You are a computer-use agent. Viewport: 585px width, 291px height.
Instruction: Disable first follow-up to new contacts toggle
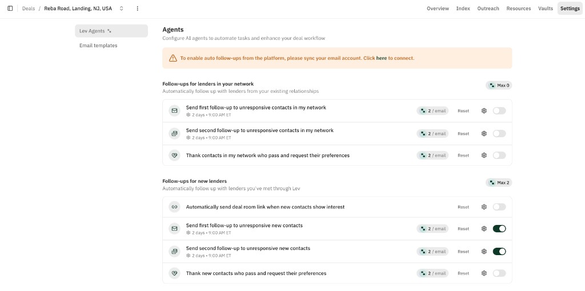pos(499,228)
